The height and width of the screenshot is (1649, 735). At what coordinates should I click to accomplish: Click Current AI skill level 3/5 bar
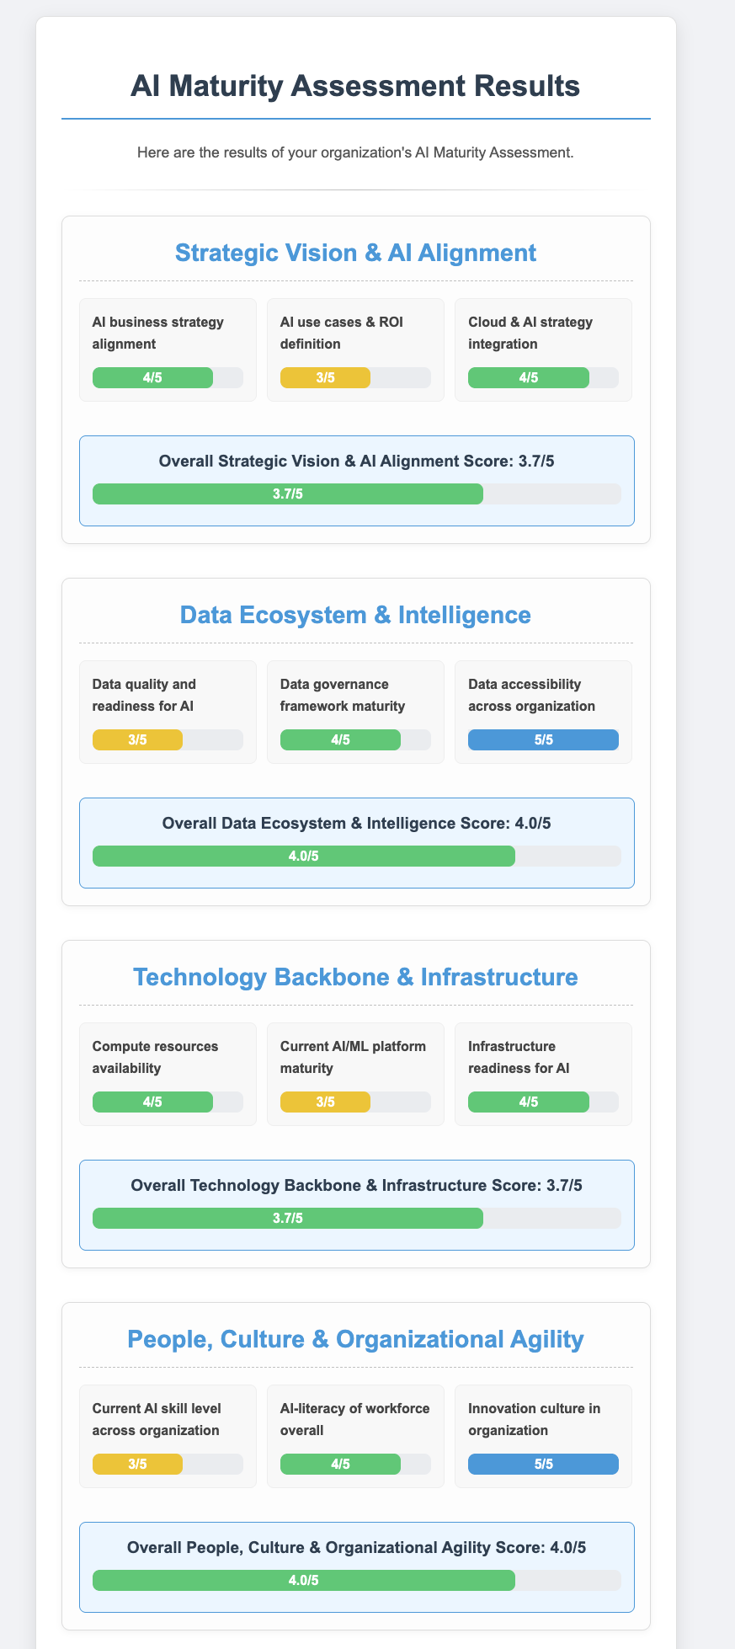[x=168, y=1464]
